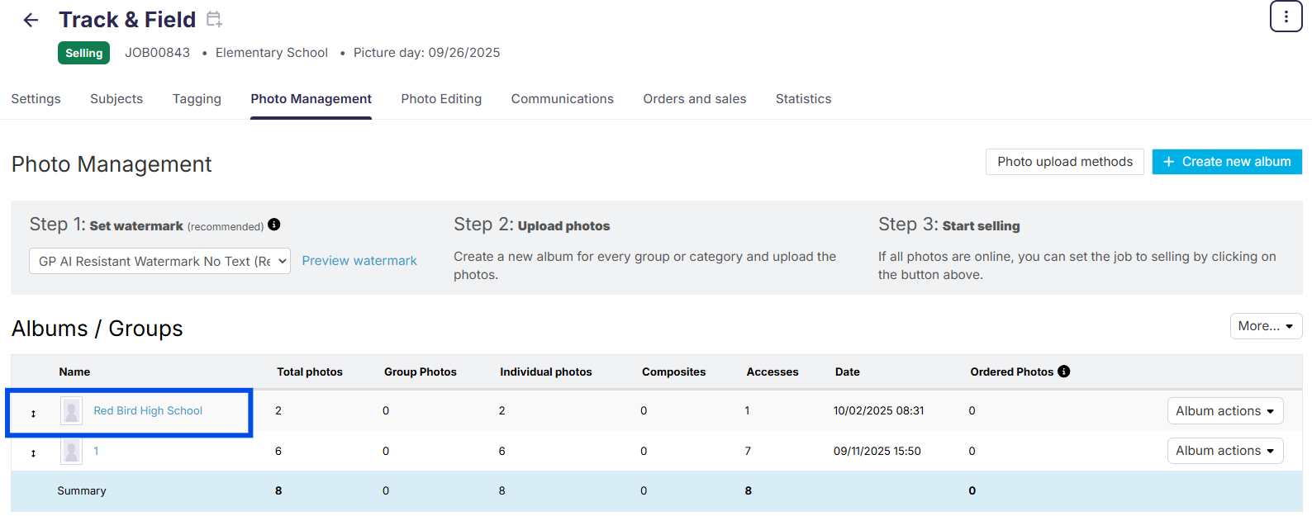
Task: Click the reorder handle for album 1
Action: point(33,452)
